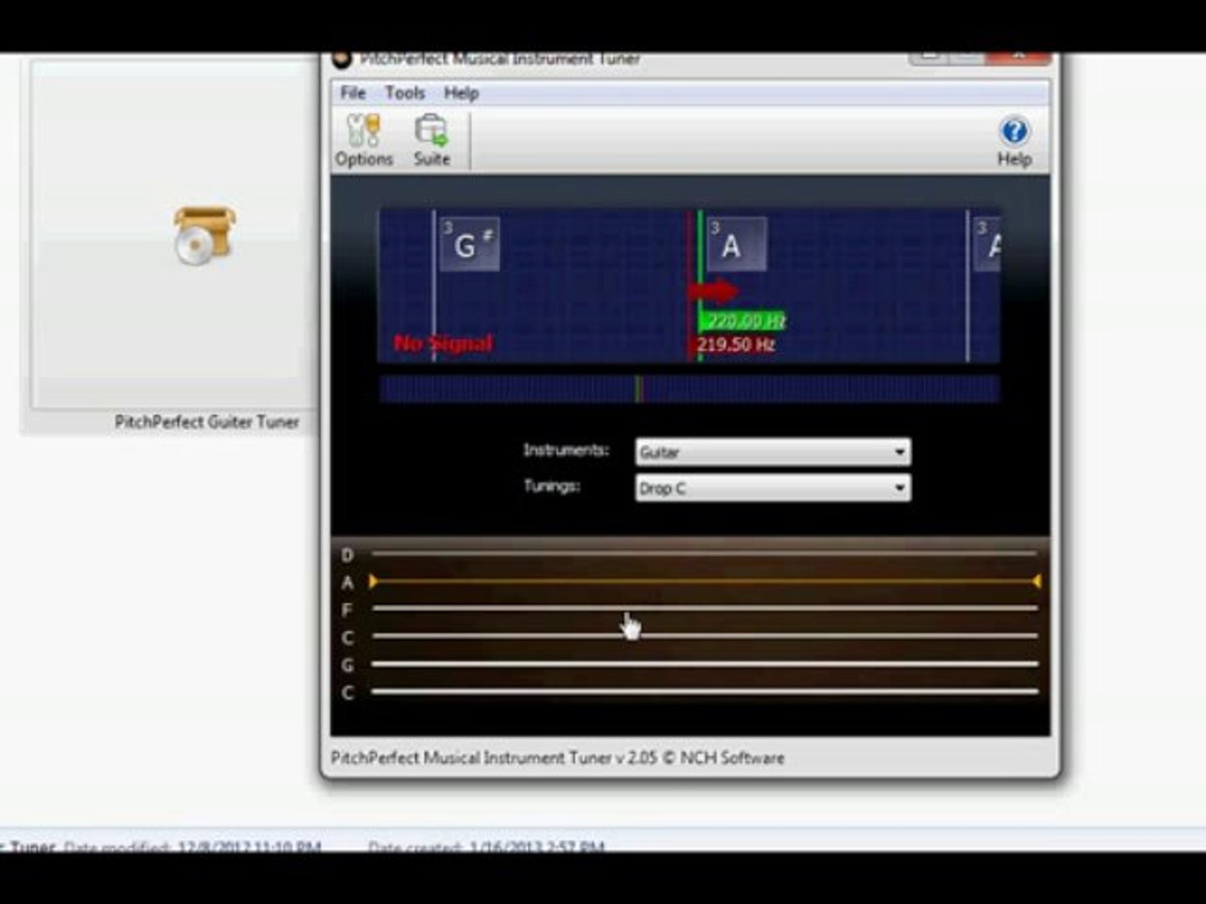Close the PitchPerfect tuner window
This screenshot has height=904, width=1206.
point(1018,57)
